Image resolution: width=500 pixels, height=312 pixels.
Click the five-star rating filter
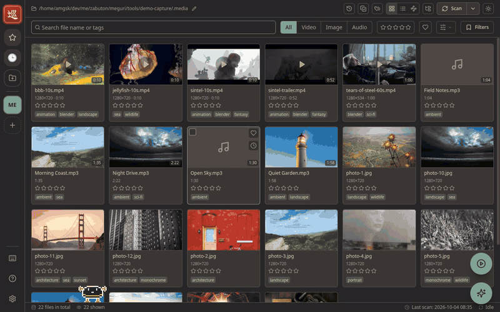(396, 27)
